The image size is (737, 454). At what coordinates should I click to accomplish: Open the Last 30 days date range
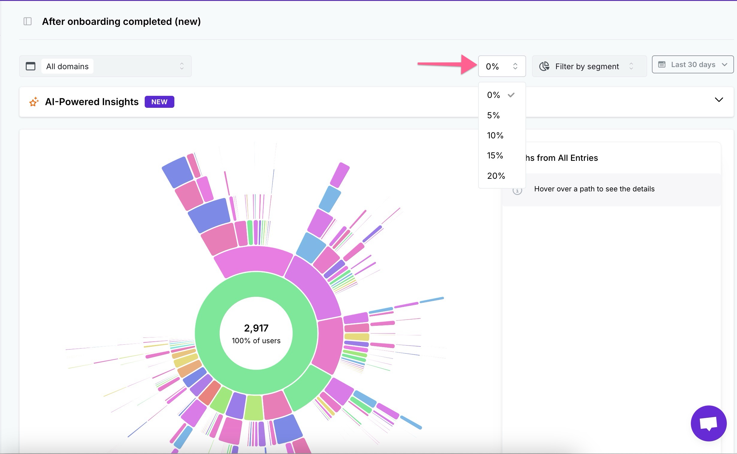point(693,65)
